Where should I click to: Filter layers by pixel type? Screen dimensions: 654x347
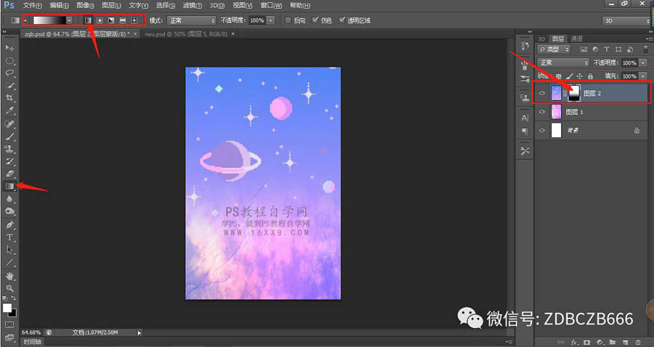click(584, 49)
